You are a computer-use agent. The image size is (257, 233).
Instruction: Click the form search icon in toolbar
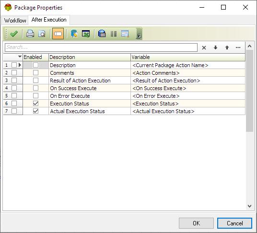pyautogui.click(x=125, y=34)
